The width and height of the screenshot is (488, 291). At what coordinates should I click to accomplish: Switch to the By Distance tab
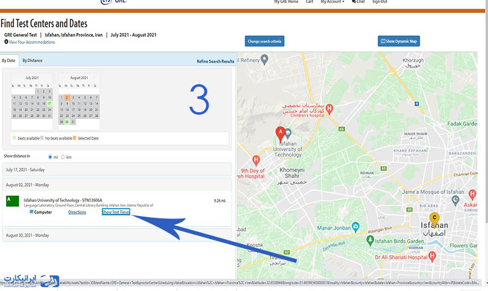coord(32,60)
